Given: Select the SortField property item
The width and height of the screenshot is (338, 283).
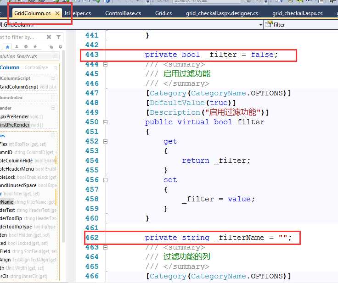Looking at the screenshot, I should tap(28, 251).
